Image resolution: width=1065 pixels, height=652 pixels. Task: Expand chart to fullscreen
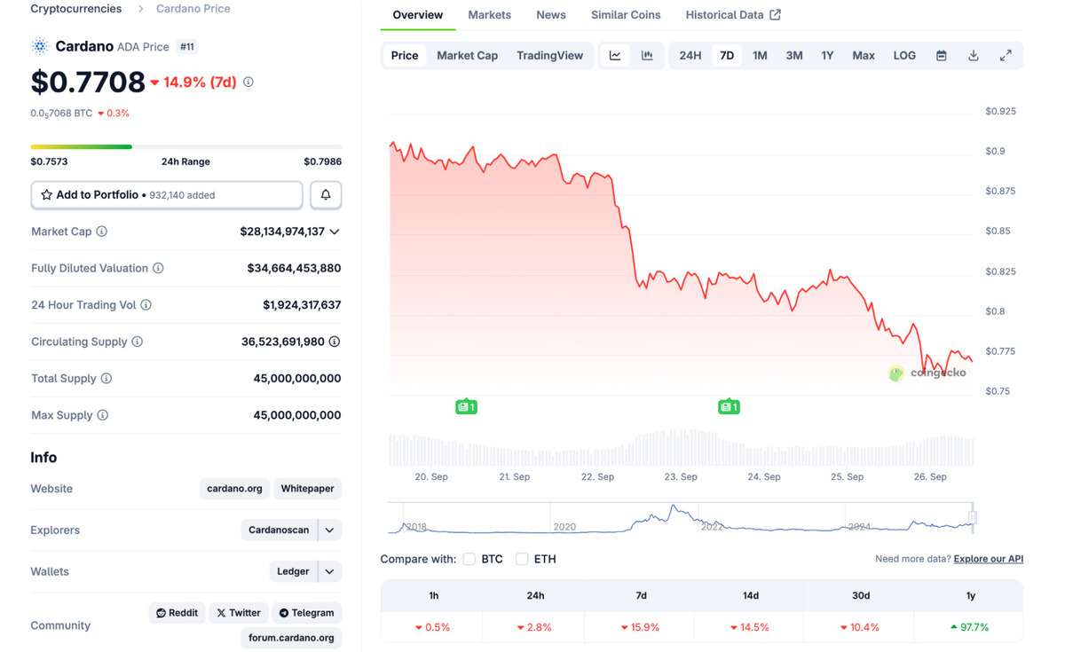[1006, 55]
